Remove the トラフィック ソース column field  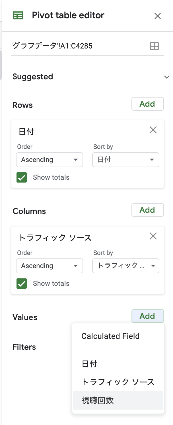tap(153, 236)
